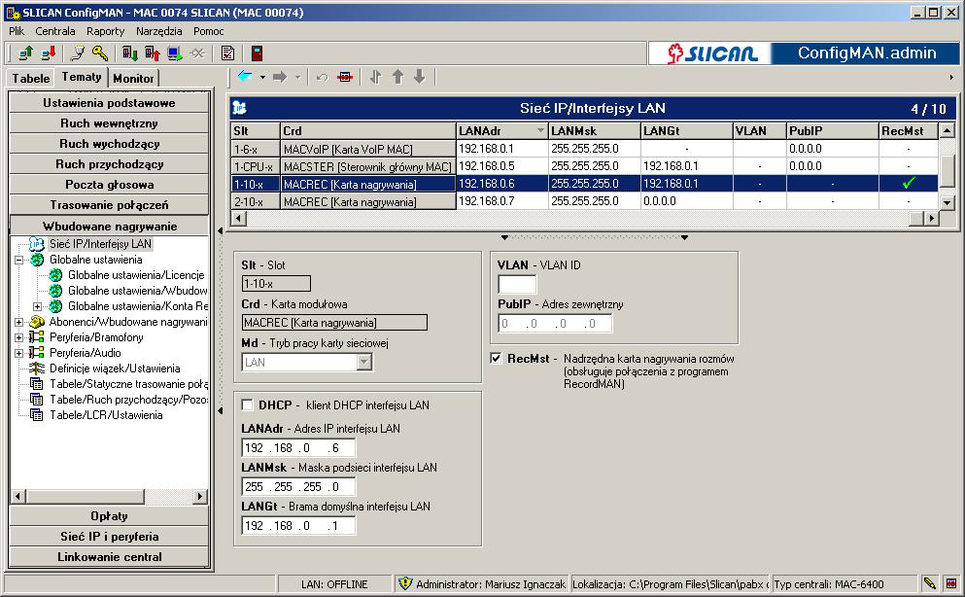Open the Ruch wewnętrzny section
Image resolution: width=965 pixels, height=597 pixels.
[109, 123]
